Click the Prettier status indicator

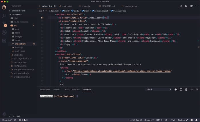[183, 120]
